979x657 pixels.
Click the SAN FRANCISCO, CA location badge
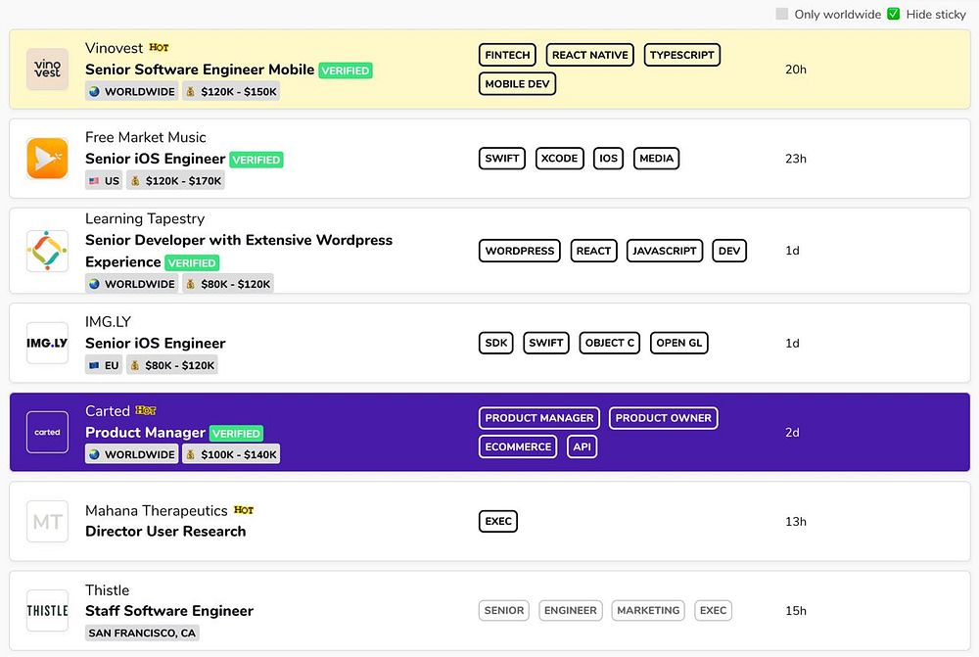point(142,633)
